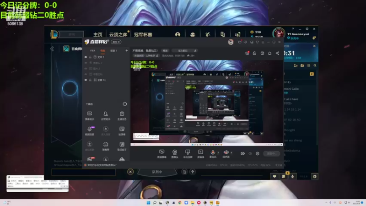Open the 主播任务 tool
The width and height of the screenshot is (366, 206).
pos(122,116)
